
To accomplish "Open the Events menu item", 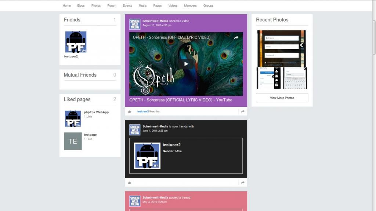I will point(127,6).
